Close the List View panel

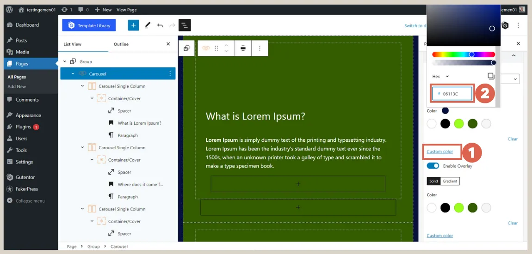point(168,44)
